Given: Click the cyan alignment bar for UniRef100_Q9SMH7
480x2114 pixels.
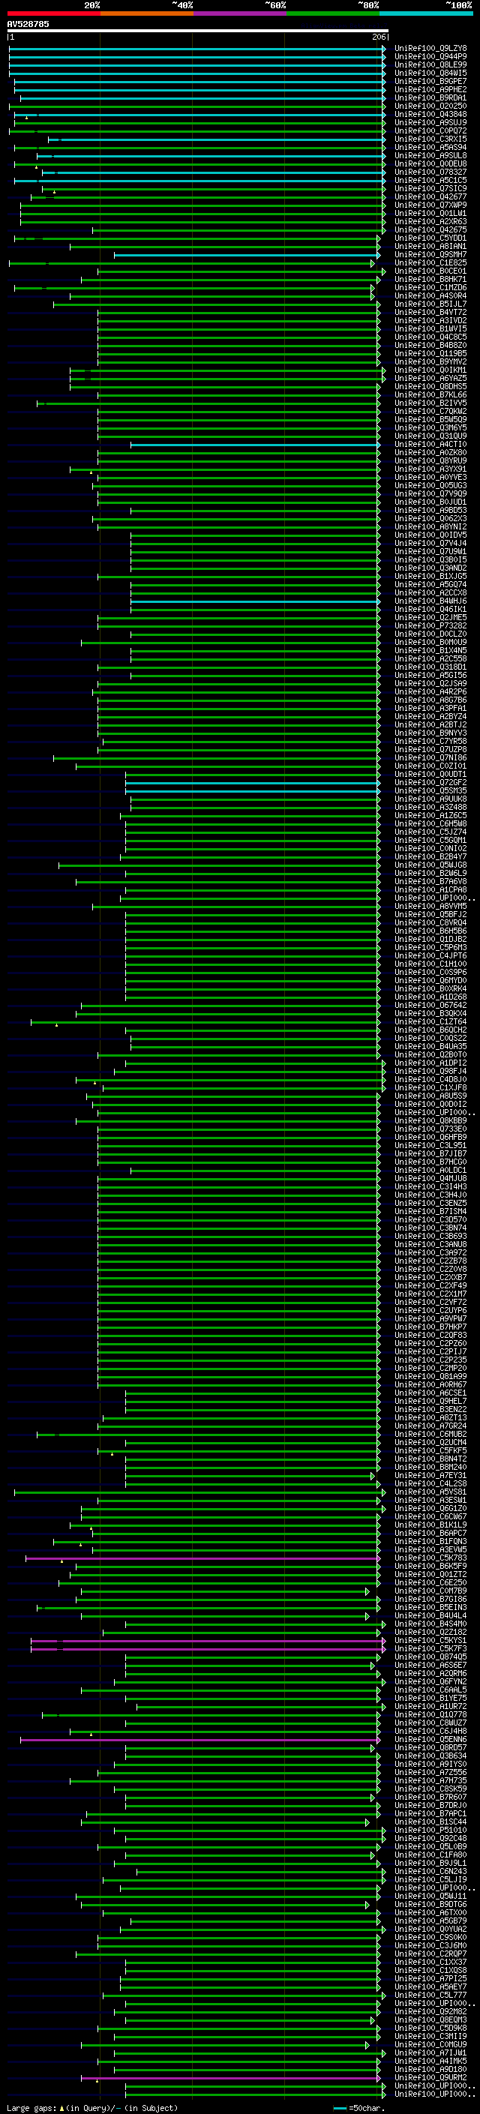Looking at the screenshot, I should (247, 254).
